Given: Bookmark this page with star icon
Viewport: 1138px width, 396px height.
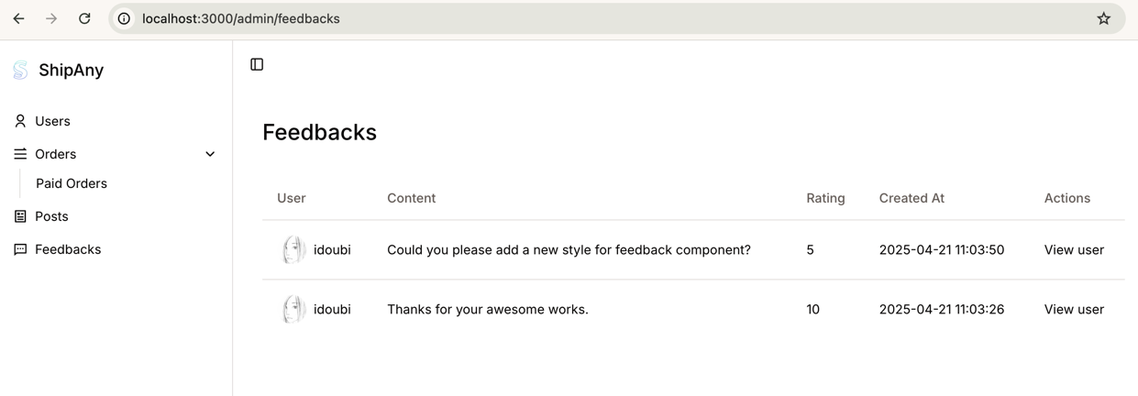Looking at the screenshot, I should pos(1103,18).
